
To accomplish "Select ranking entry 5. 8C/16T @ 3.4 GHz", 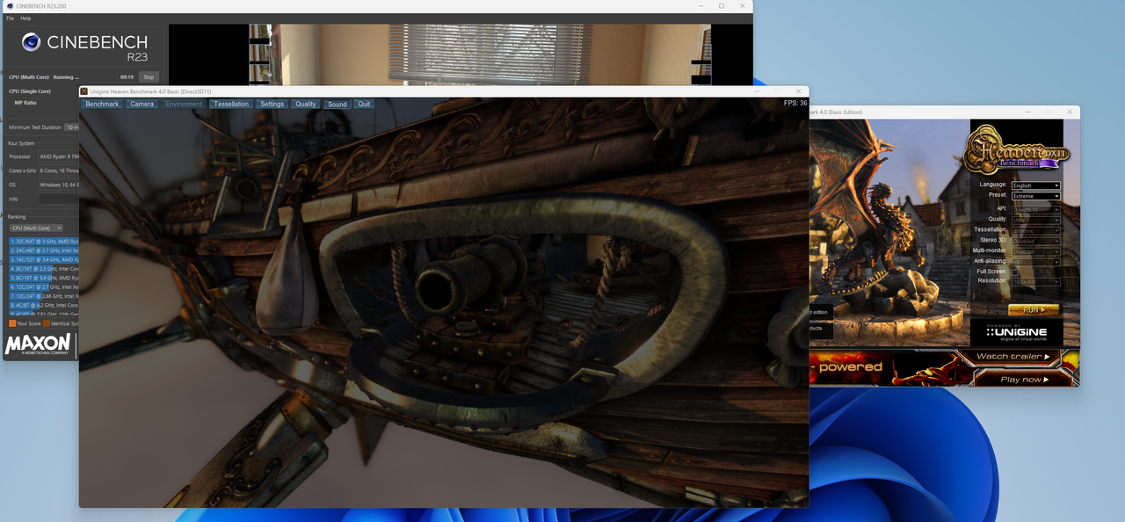I will pos(44,278).
